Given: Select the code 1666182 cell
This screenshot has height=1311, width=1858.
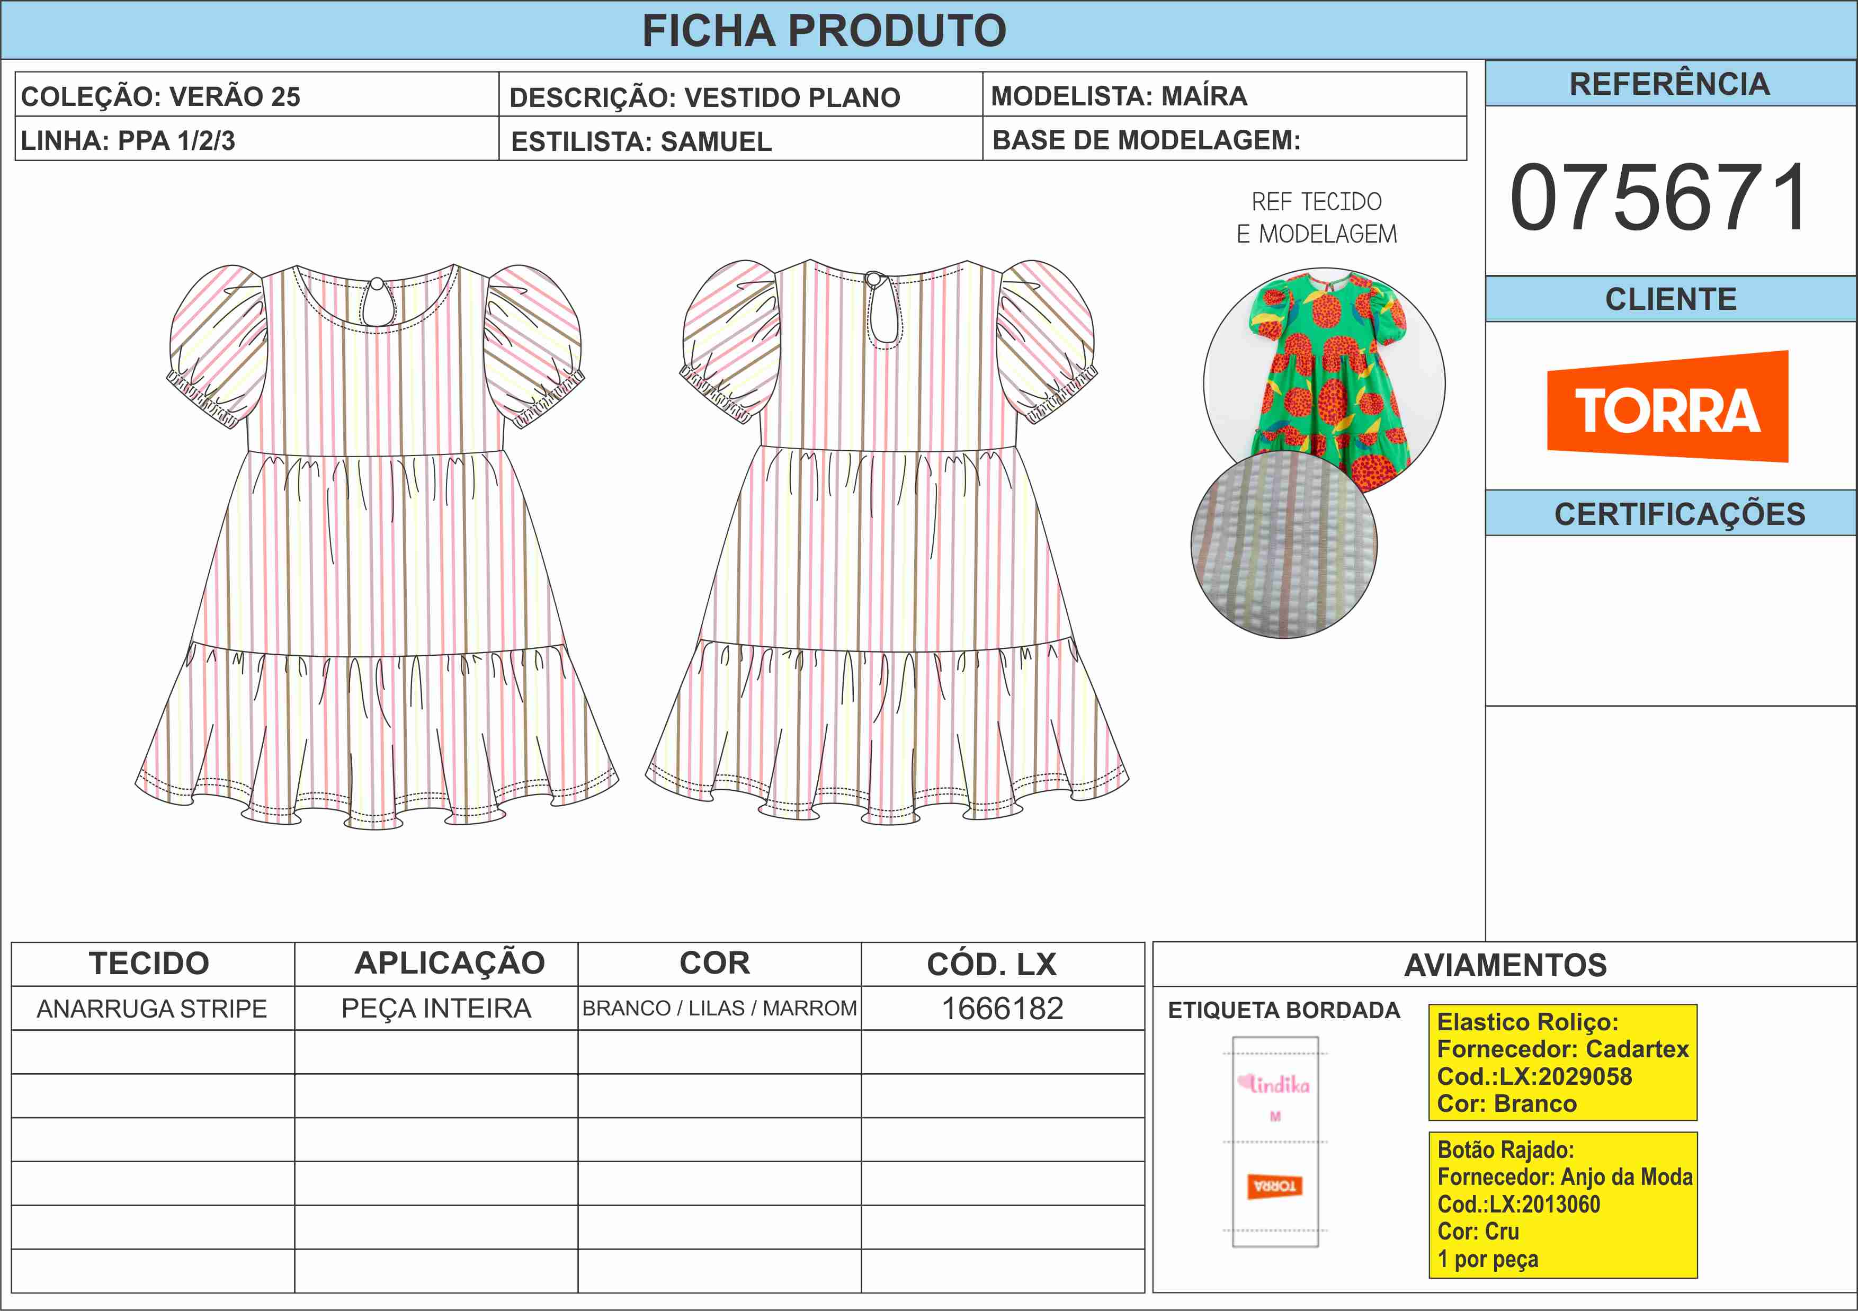Looking at the screenshot, I should tap(1002, 1009).
